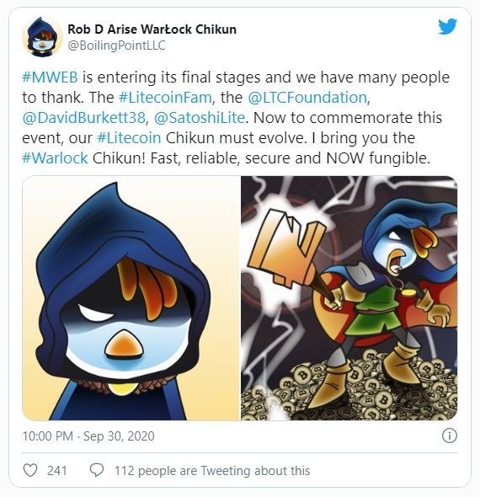
Task: Click the 241 likes count
Action: pos(57,471)
